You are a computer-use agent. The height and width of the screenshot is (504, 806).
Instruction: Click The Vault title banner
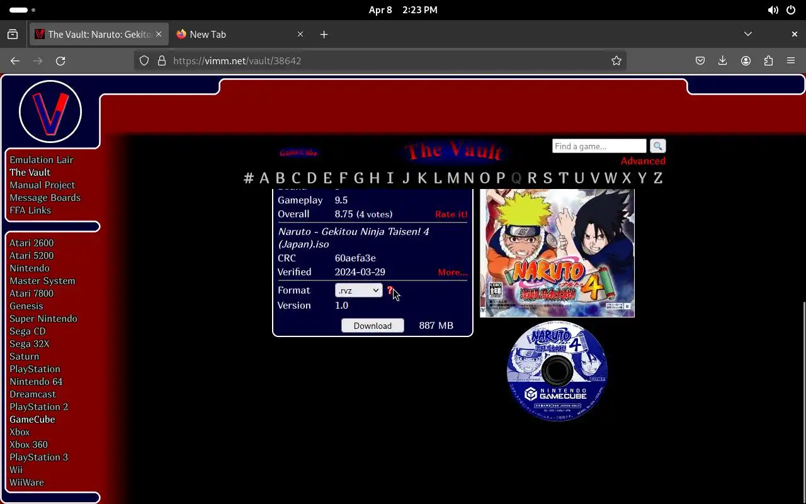click(x=453, y=151)
